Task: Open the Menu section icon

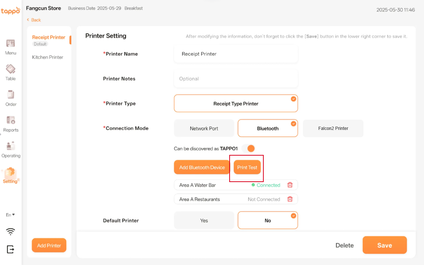Action: coord(11,44)
